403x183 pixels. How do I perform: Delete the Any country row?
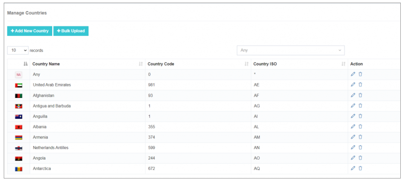point(360,74)
